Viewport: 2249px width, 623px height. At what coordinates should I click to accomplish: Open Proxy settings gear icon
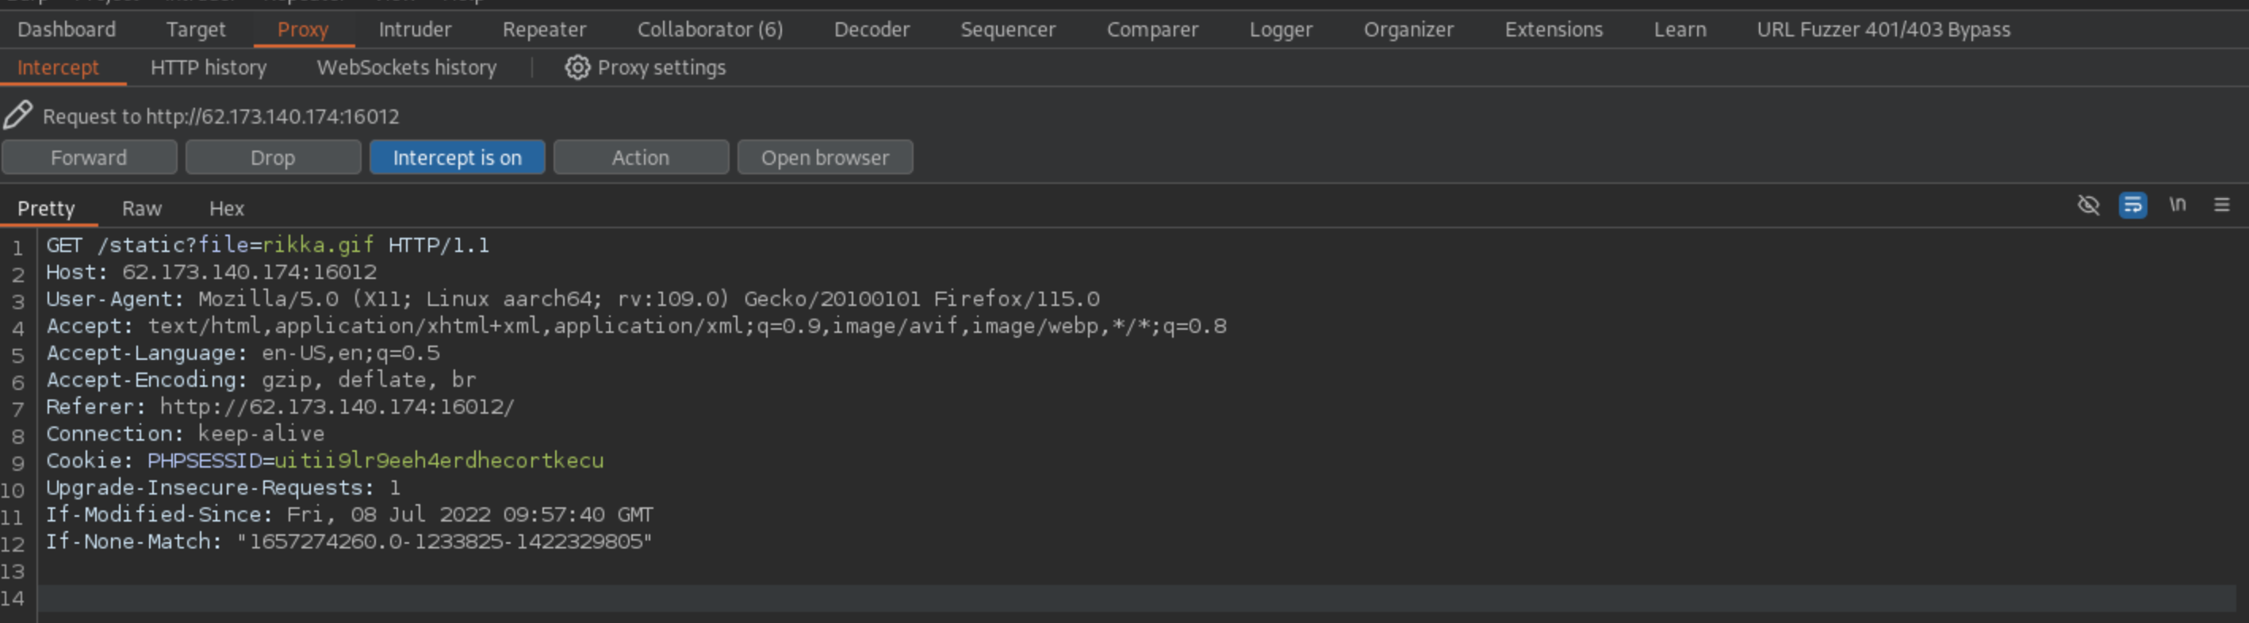(577, 67)
